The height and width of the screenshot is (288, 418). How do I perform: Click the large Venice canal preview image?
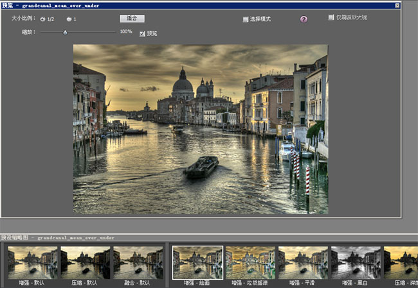pyautogui.click(x=201, y=129)
